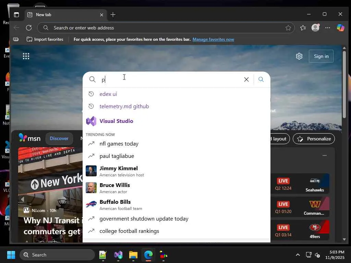Open the app launcher grid icon
Image resolution: width=351 pixels, height=263 pixels.
pos(26,56)
